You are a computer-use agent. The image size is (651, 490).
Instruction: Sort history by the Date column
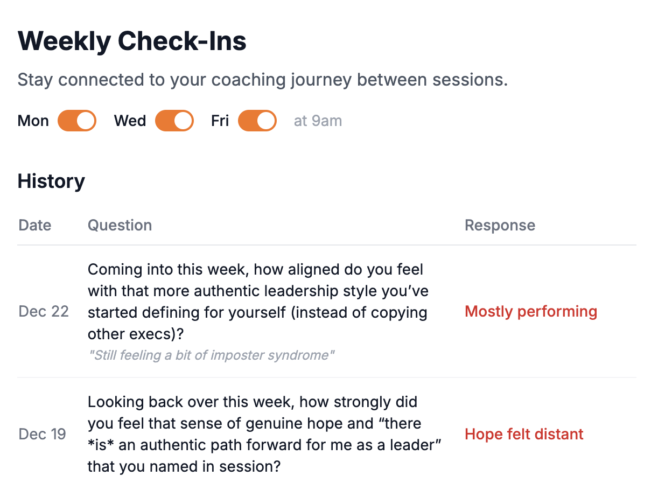pyautogui.click(x=34, y=225)
